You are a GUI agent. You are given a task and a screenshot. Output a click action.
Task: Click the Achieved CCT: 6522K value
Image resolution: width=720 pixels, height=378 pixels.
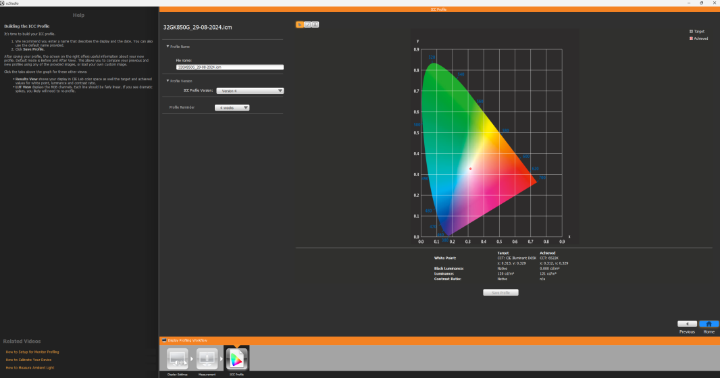point(548,259)
